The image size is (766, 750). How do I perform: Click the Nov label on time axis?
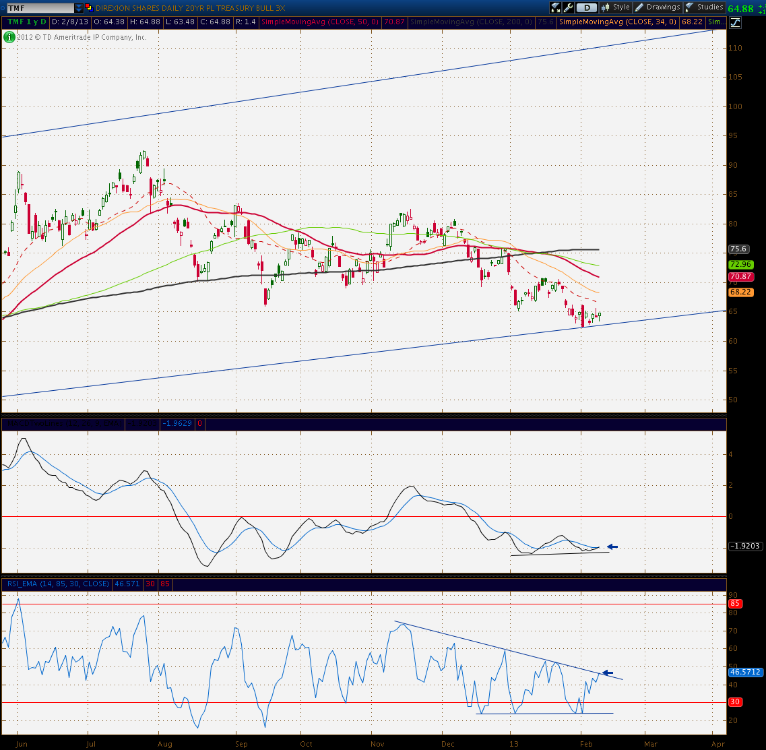click(377, 744)
